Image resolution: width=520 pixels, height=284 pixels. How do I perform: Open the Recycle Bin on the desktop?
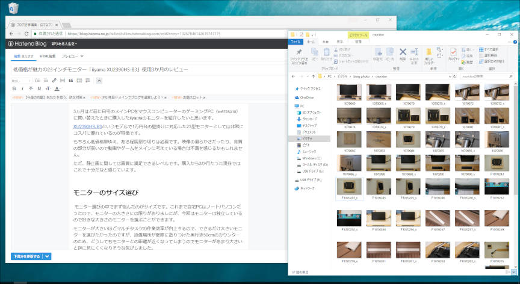13,8
